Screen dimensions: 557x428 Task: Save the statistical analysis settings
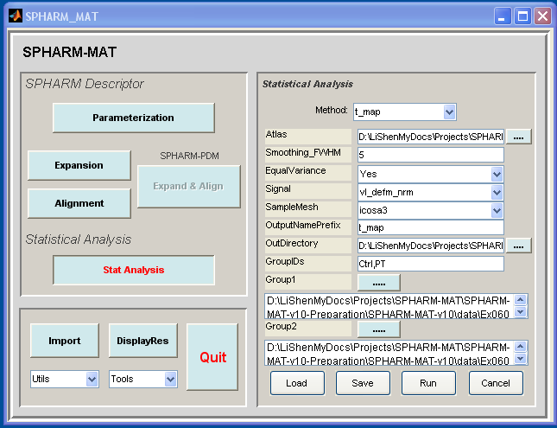pos(363,383)
